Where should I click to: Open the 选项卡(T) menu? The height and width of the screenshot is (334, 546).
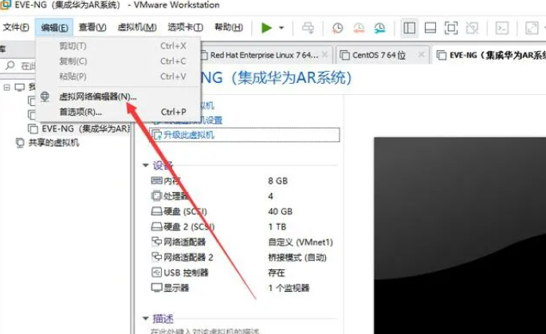tap(185, 27)
